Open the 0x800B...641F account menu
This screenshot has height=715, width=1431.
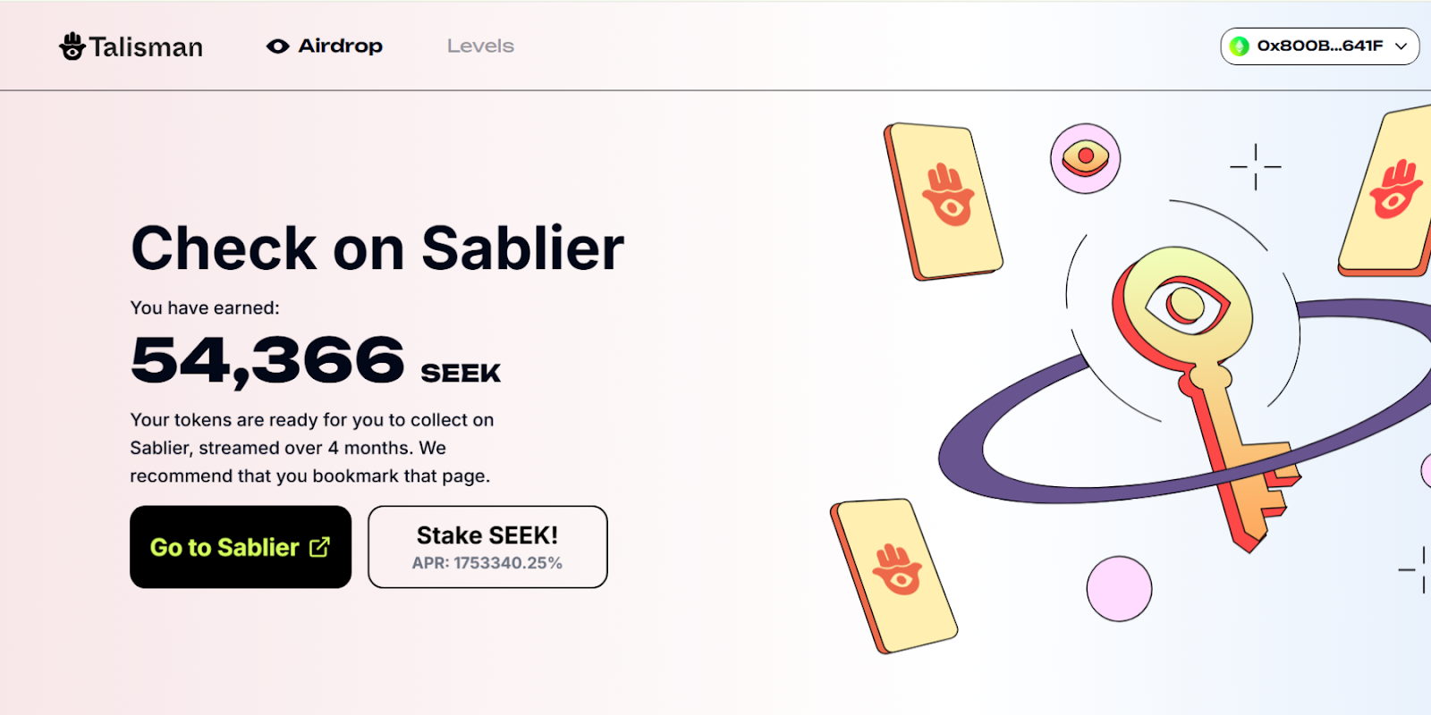coord(1319,46)
